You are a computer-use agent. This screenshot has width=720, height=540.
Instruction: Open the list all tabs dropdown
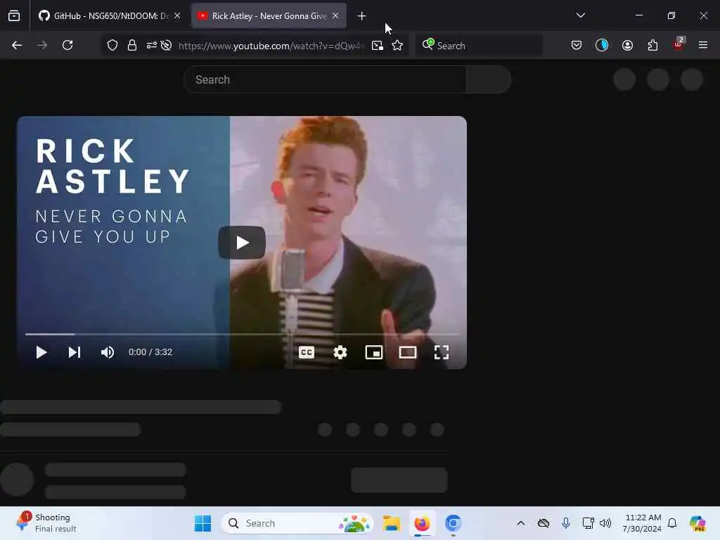tap(580, 15)
